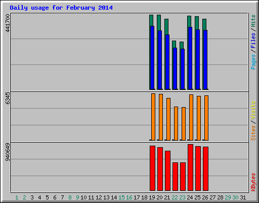This screenshot has height=203, width=259.
Task: Click the Hits legend label
Action: pyautogui.click(x=253, y=21)
